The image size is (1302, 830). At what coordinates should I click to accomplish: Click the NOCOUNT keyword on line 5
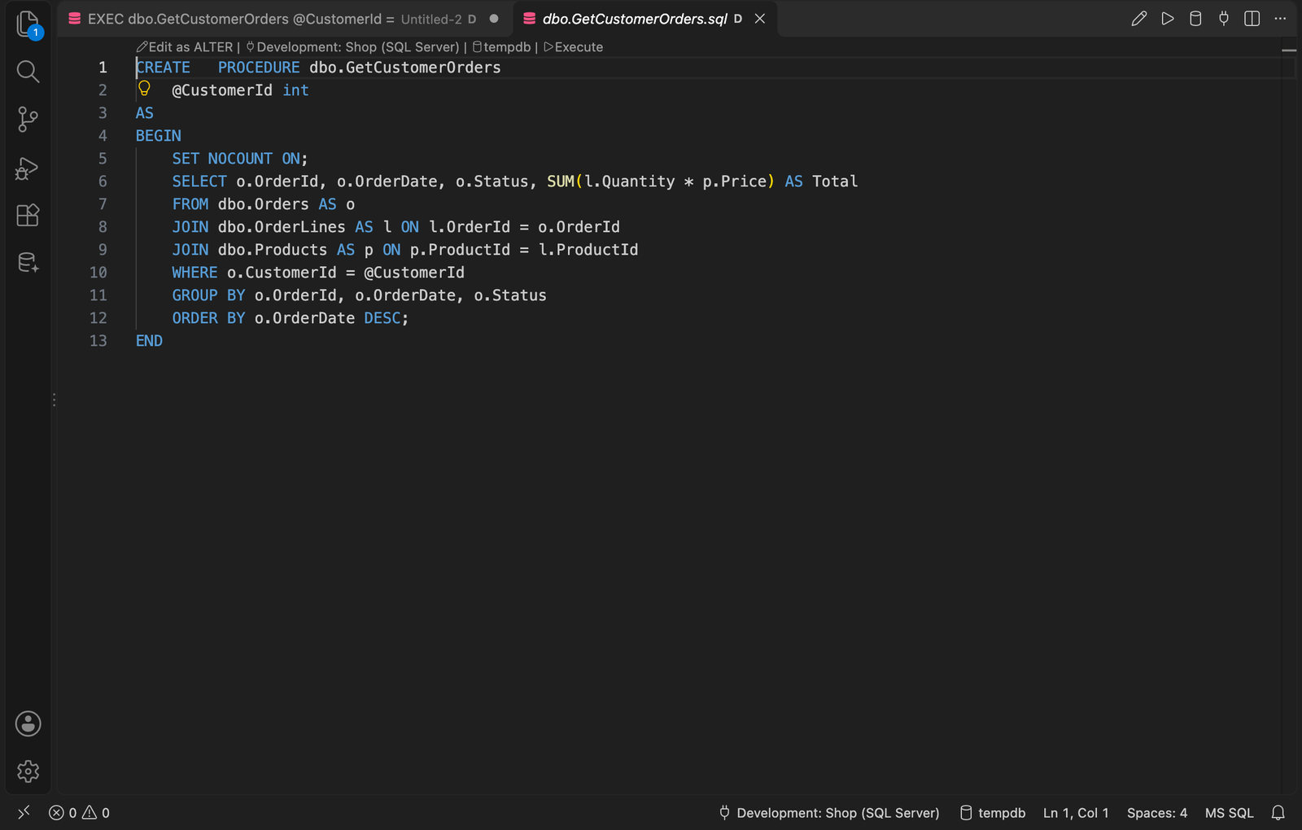240,159
